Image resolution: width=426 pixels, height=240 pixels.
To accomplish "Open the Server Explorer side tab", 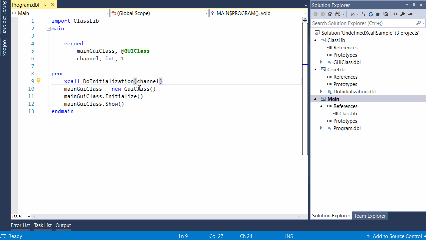I will pos(5,17).
